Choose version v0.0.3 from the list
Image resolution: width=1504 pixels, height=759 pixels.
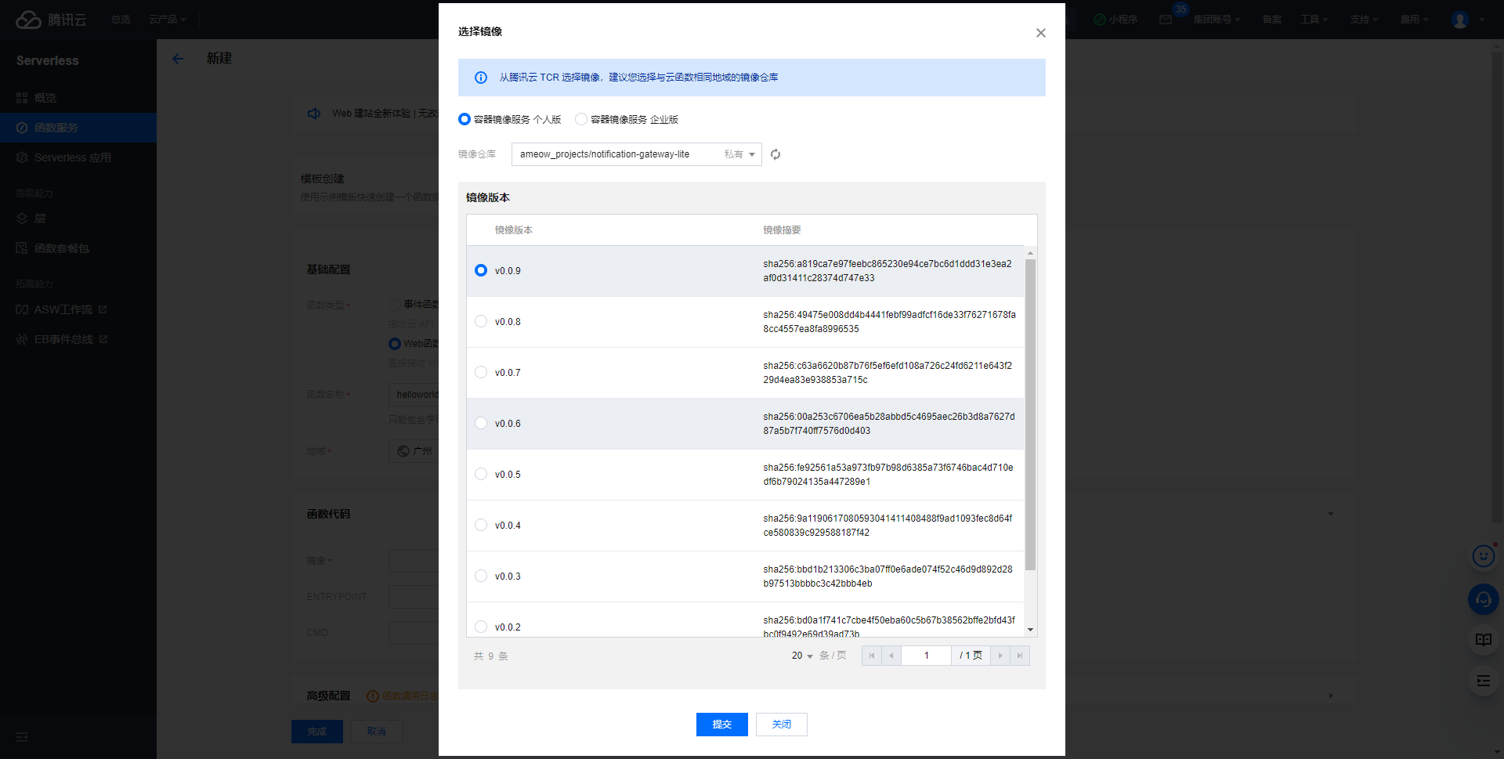pos(480,576)
